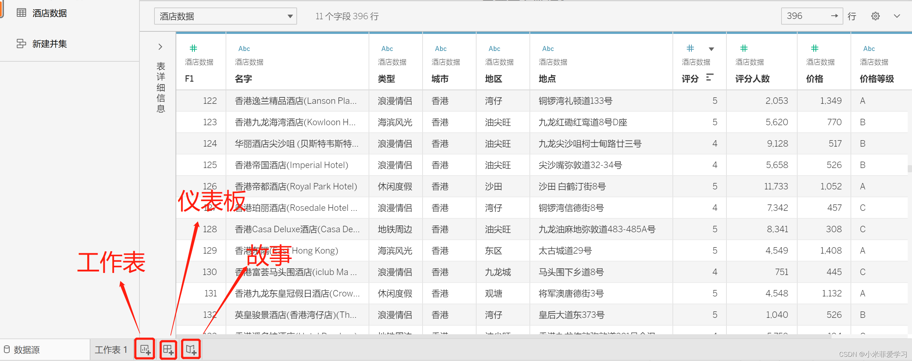Screen dimensions: 912x361
Task: Click the Abc type icon above 地区
Action: [x=494, y=49]
